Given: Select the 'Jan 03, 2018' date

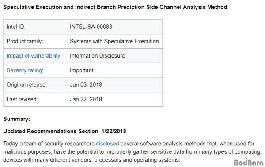Looking at the screenshot, I should tap(86, 85).
